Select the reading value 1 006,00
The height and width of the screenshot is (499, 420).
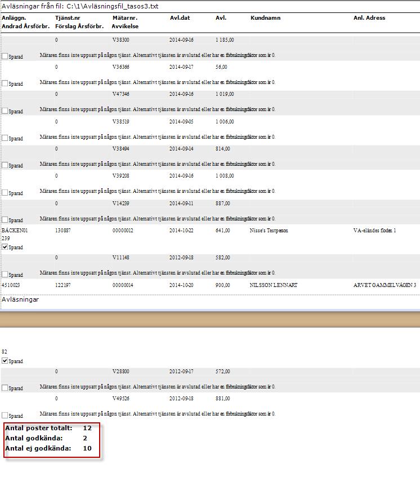point(225,122)
